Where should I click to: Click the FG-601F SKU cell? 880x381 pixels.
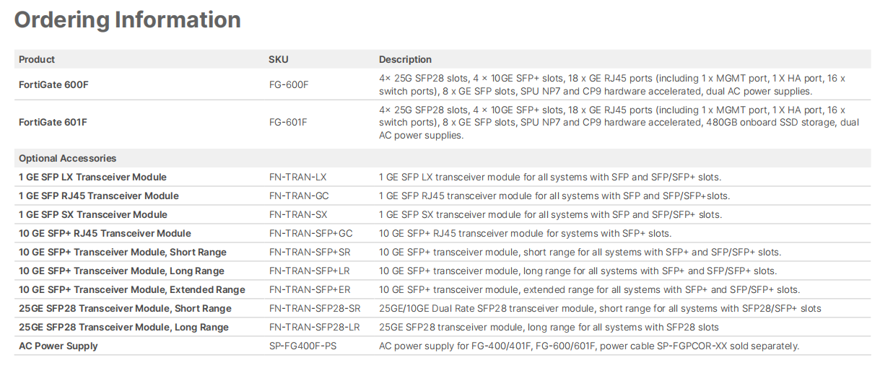pyautogui.click(x=288, y=123)
